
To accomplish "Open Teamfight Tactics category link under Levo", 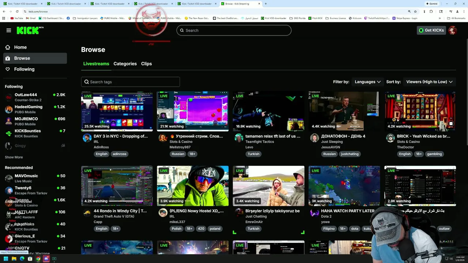I will (260, 142).
